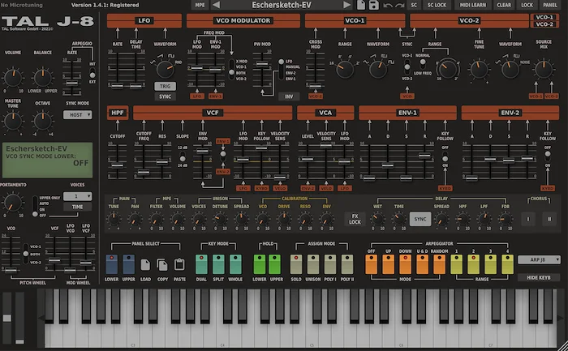
Task: Click the HIDE KEYB button
Action: [x=539, y=277]
